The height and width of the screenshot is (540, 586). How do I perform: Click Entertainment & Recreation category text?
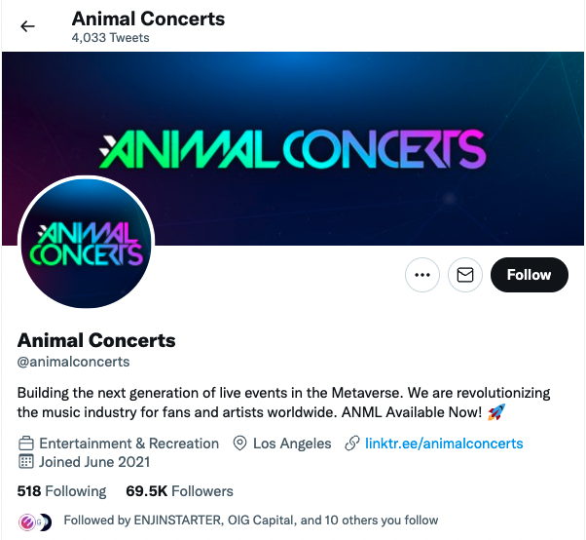point(128,444)
